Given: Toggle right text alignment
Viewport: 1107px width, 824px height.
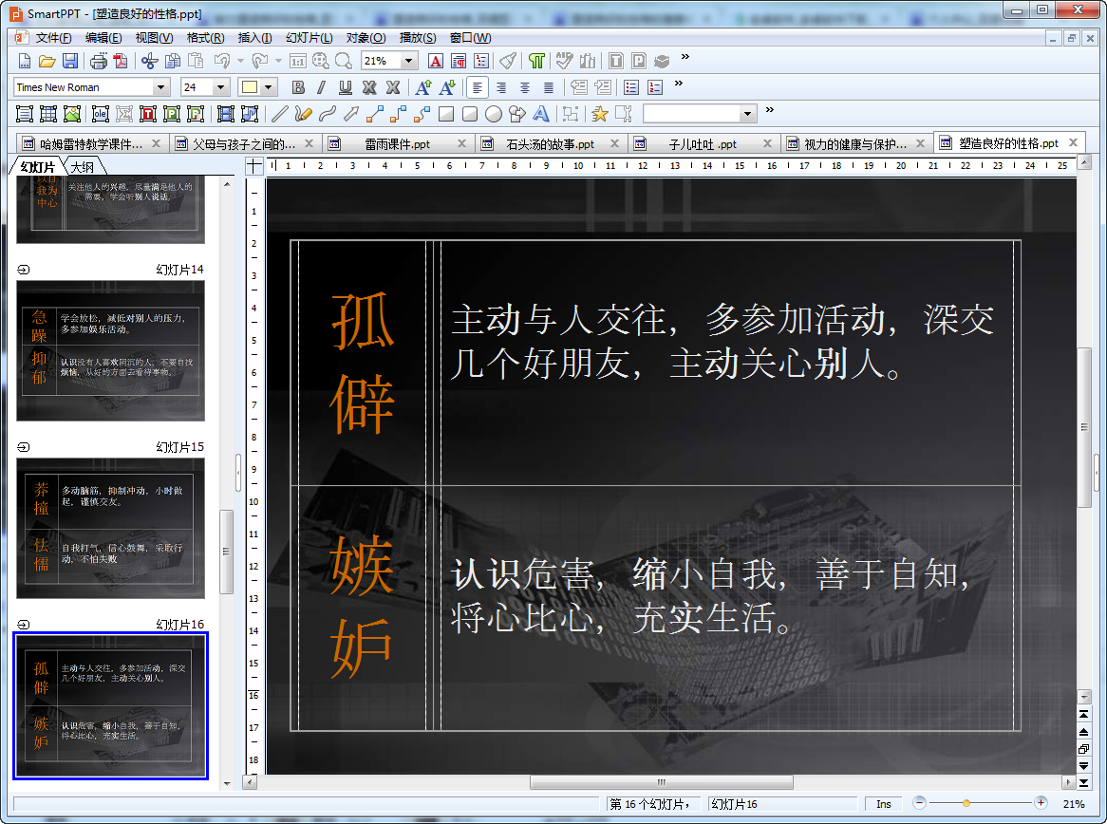Looking at the screenshot, I should coord(501,87).
